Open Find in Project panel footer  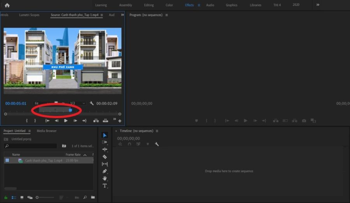[x=85, y=198]
